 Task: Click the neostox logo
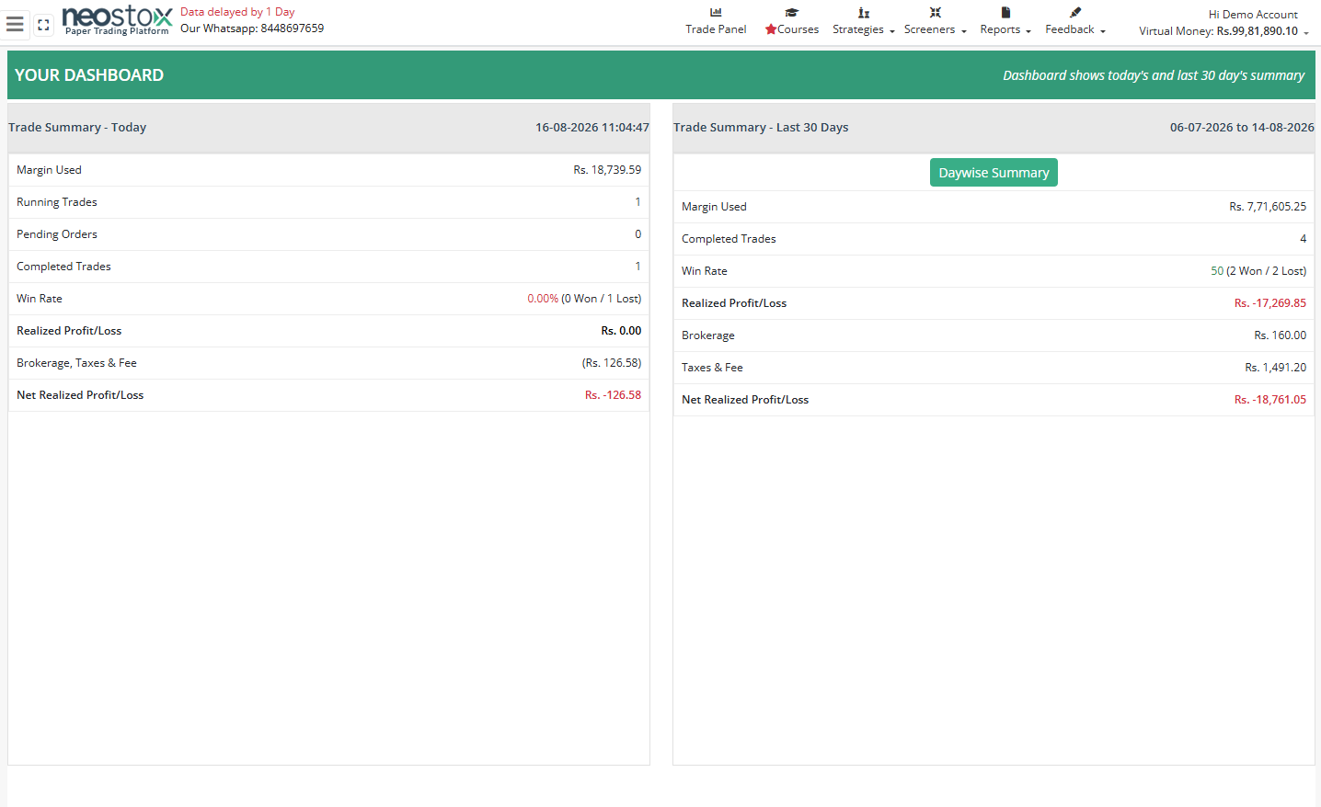click(117, 19)
